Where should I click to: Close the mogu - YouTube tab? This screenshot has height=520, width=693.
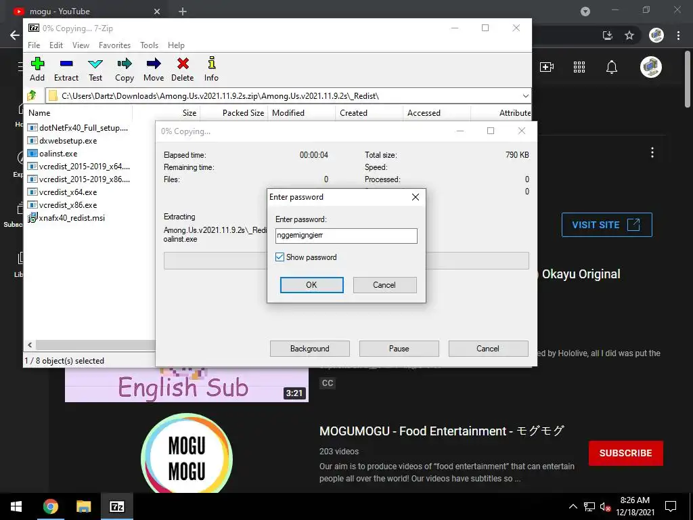157,12
